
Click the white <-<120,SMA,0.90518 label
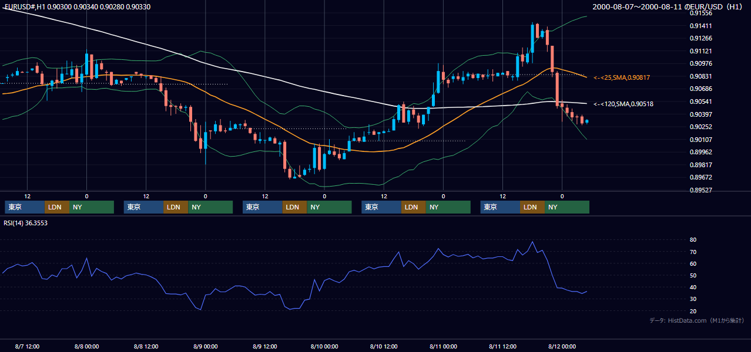tap(623, 104)
